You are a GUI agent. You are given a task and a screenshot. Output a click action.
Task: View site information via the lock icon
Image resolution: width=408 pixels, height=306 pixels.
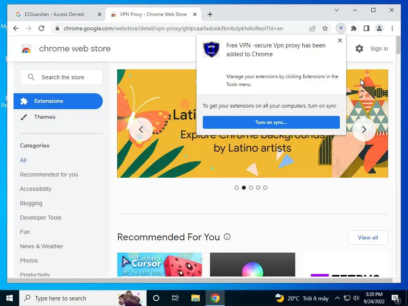[57, 28]
